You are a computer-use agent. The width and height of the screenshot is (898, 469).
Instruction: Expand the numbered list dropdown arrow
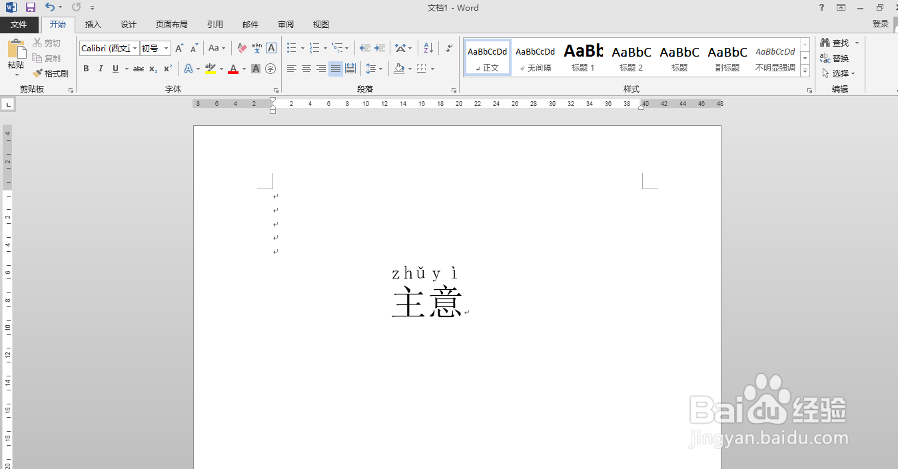click(325, 48)
